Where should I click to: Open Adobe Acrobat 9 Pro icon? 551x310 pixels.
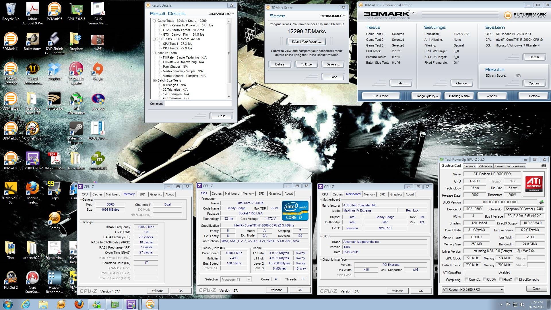click(x=33, y=13)
